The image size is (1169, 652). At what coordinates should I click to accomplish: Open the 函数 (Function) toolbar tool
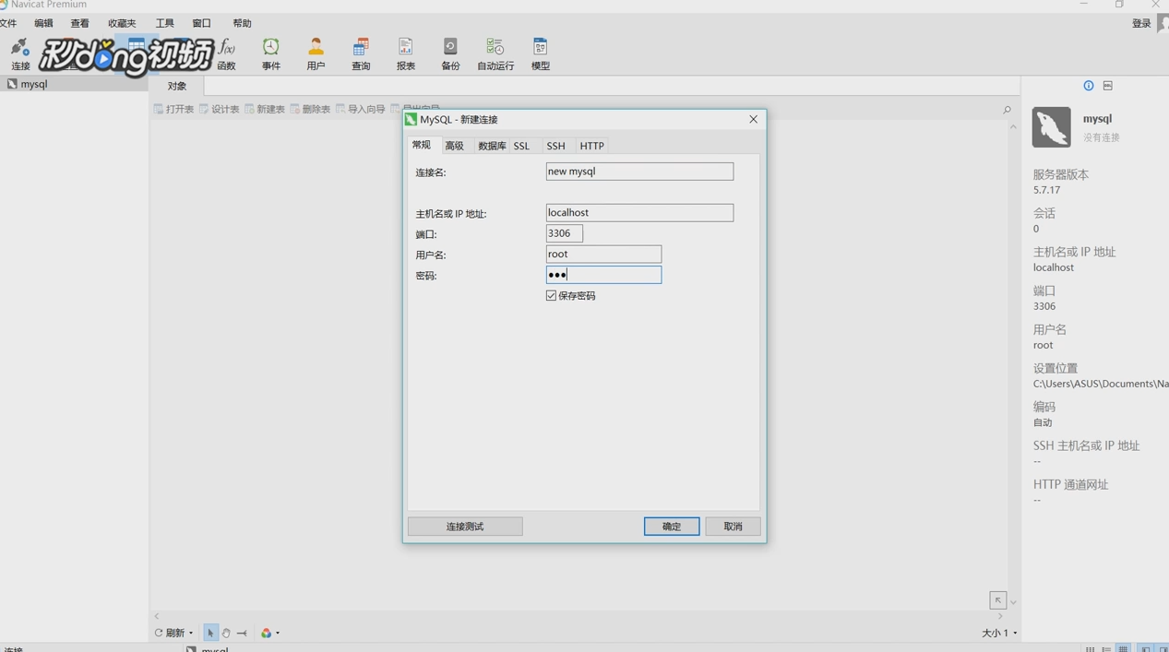click(226, 54)
